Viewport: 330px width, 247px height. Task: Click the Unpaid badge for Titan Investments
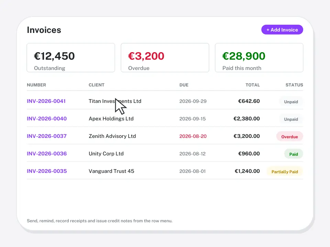291,102
